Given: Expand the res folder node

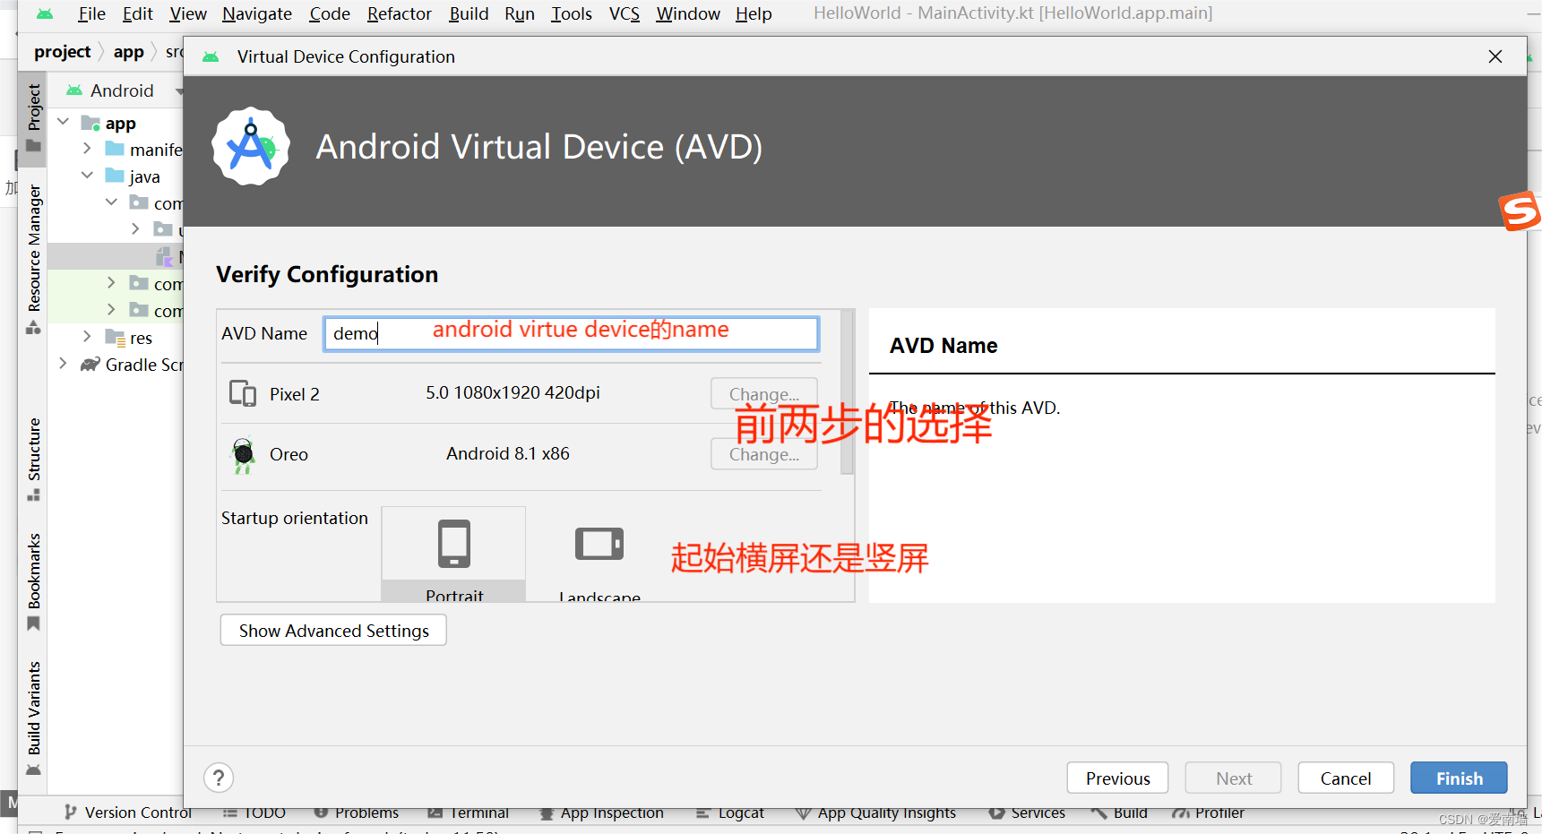Looking at the screenshot, I should (87, 337).
